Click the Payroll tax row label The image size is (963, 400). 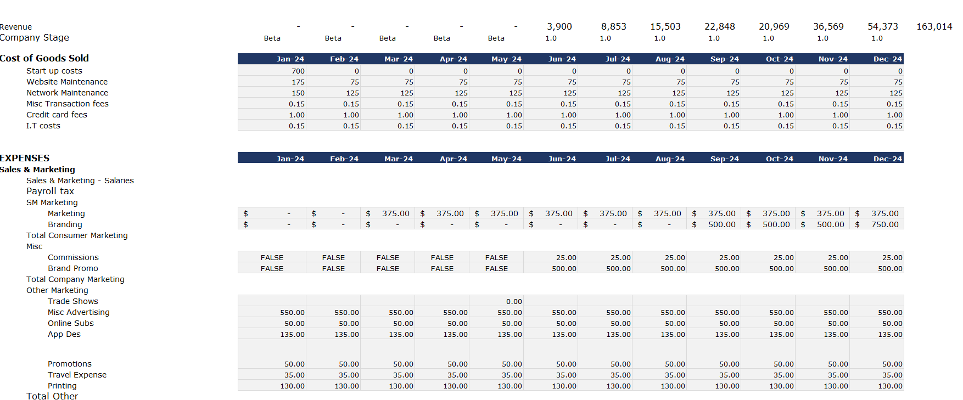pyautogui.click(x=50, y=191)
